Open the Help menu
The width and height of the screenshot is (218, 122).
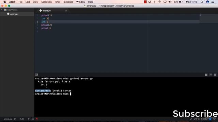pyautogui.click(x=91, y=2)
